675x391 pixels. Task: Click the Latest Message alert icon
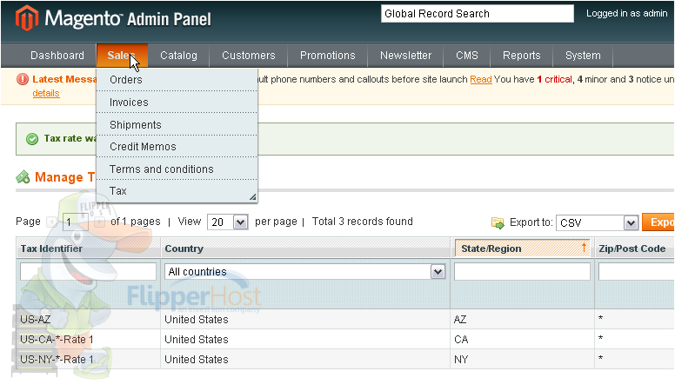tap(23, 79)
